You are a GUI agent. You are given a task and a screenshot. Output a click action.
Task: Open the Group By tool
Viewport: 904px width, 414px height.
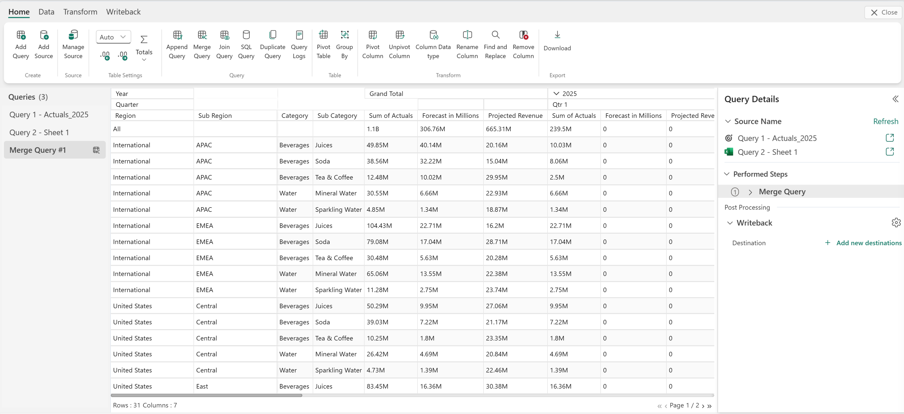coord(344,35)
